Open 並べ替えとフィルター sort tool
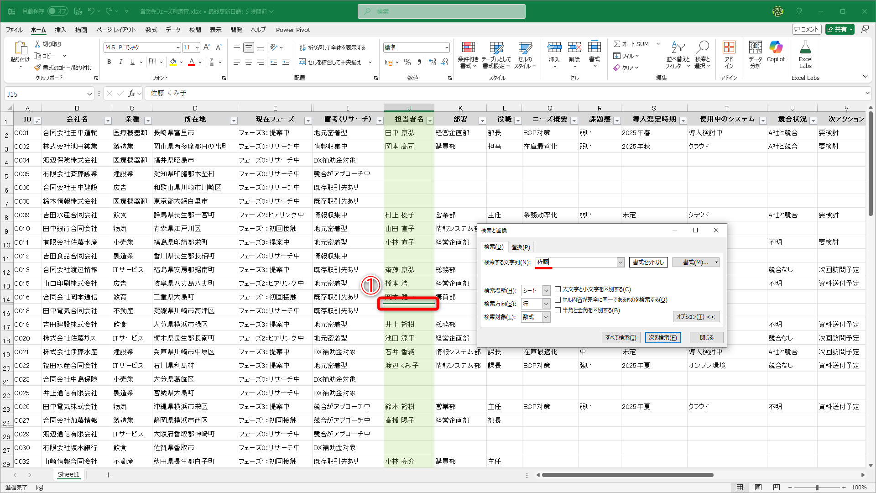Viewport: 876px width, 493px height. tap(678, 54)
